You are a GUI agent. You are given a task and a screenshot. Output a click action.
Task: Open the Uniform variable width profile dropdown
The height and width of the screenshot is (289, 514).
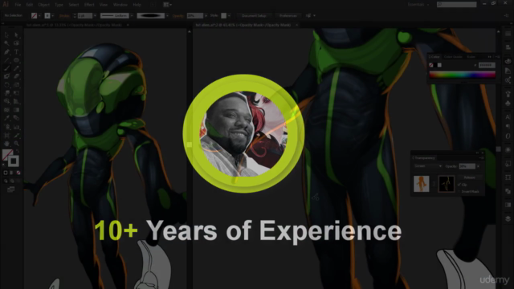tap(132, 16)
